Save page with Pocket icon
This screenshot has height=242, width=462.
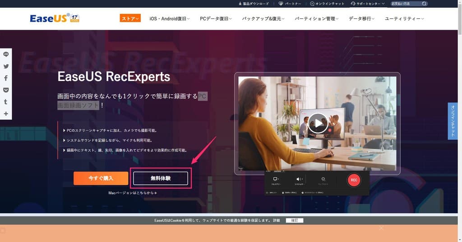coord(6,90)
